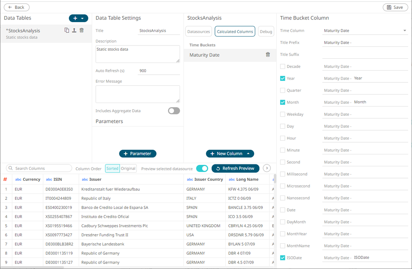The width and height of the screenshot is (412, 269).
Task: Click the search magnifier icon in Search Columns
Action: pyautogui.click(x=10, y=168)
